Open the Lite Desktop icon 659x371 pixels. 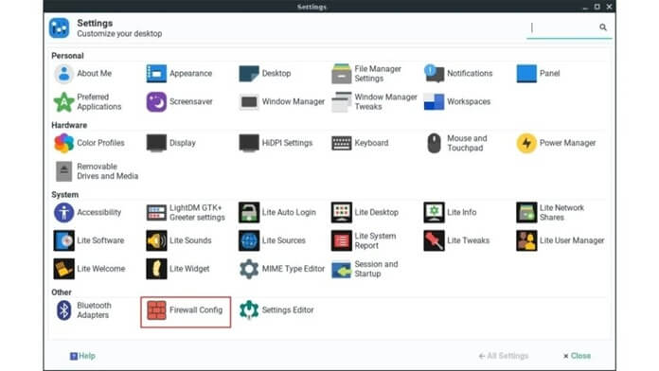click(341, 213)
